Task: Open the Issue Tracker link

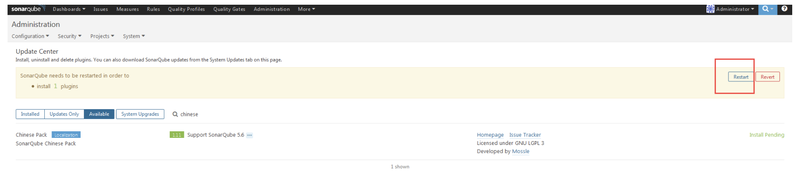Action: coord(525,135)
